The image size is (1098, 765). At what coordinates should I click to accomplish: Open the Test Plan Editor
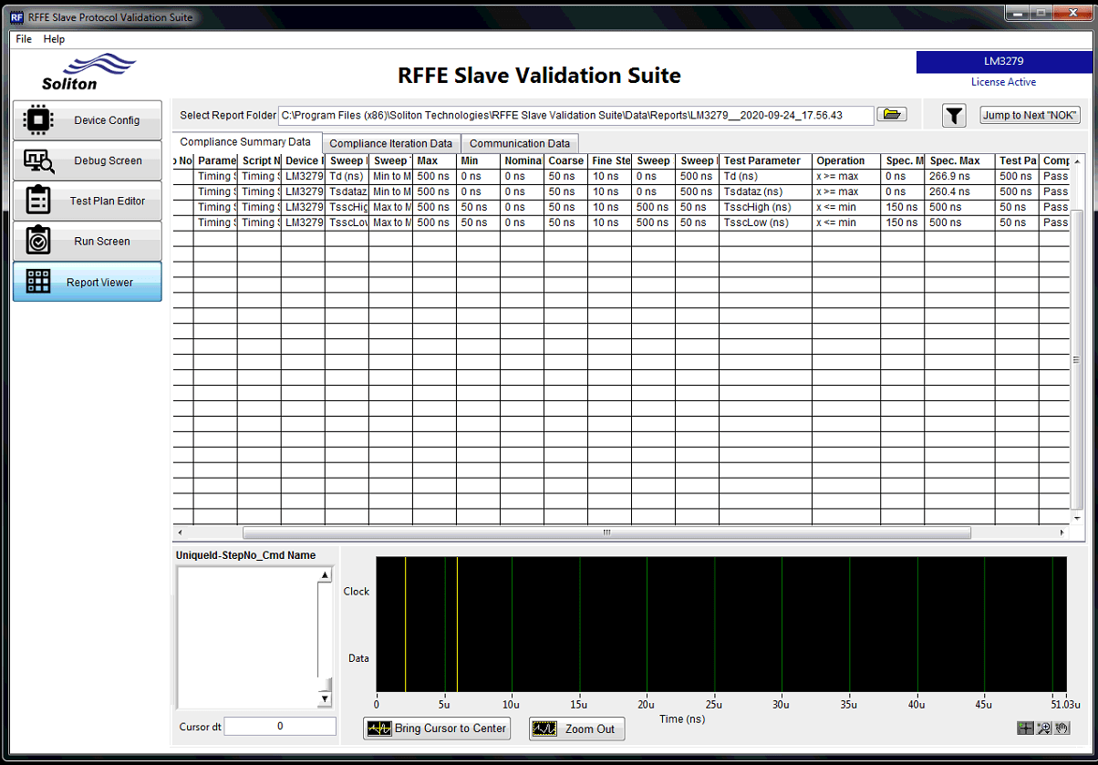pyautogui.click(x=87, y=201)
